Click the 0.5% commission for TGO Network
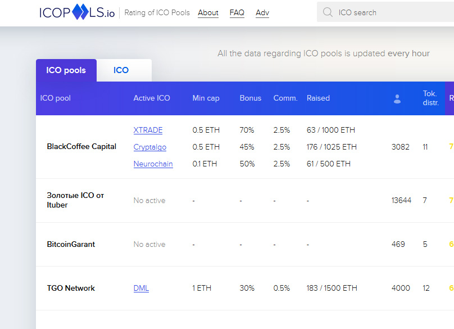 pos(282,288)
